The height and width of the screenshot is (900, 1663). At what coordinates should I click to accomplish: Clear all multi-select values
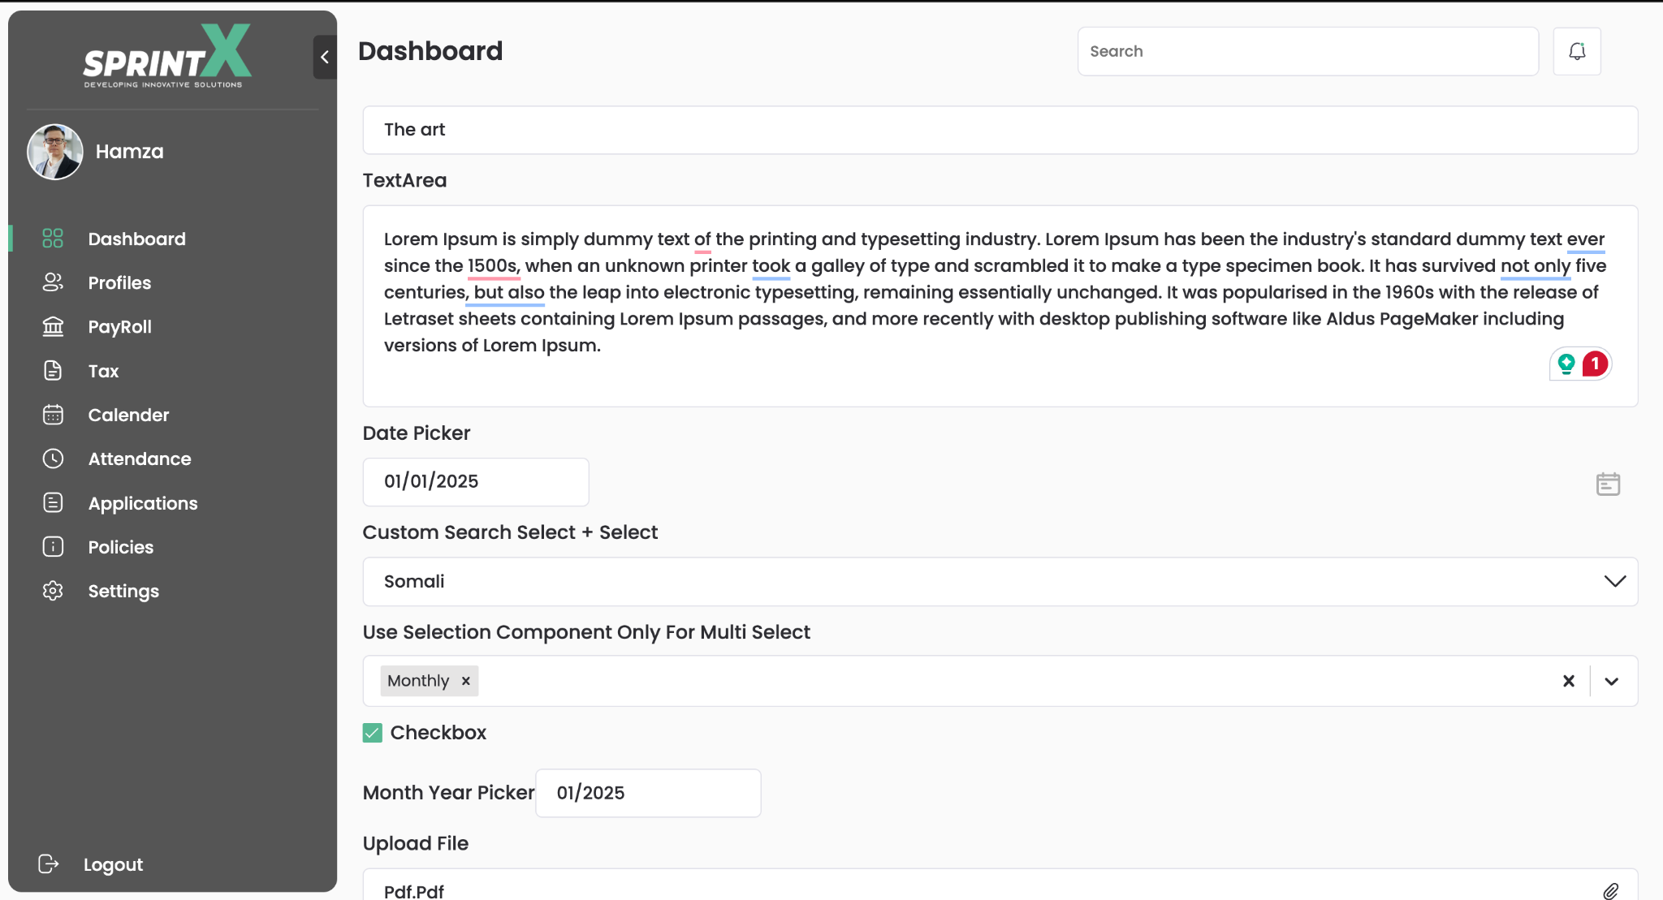tap(1568, 681)
